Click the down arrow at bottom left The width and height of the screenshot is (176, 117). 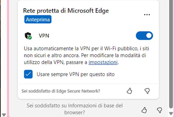pyautogui.click(x=4, y=113)
